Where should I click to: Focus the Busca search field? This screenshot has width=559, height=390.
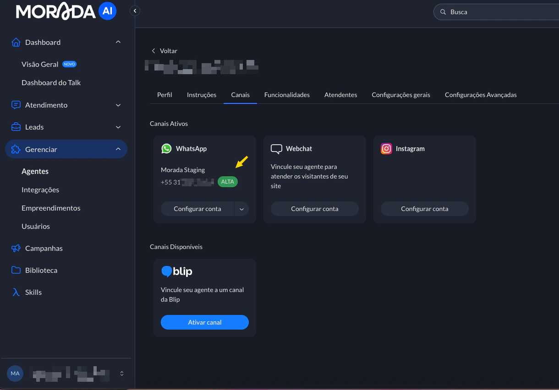click(496, 12)
